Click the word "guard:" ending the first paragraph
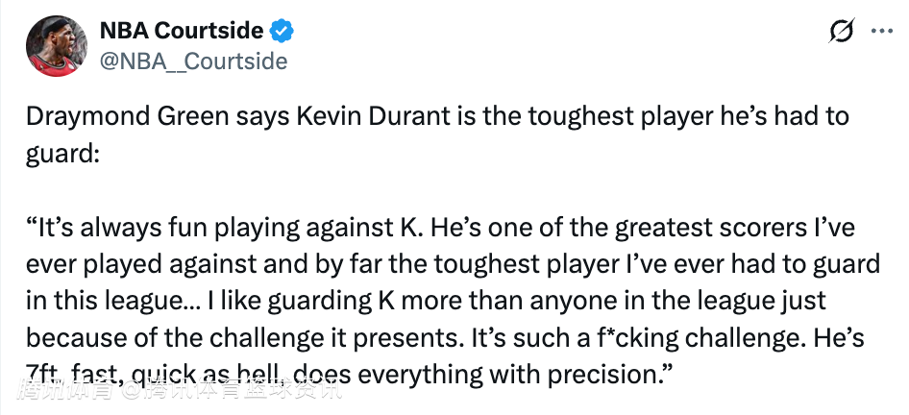Image resolution: width=909 pixels, height=415 pixels. point(63,152)
